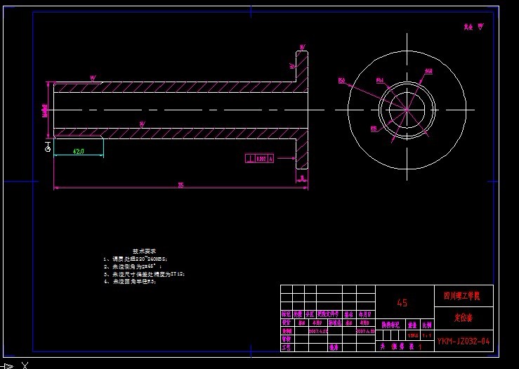The width and height of the screenshot is (519, 369).
Task: Select the 阶段标记 cell in title block
Action: pyautogui.click(x=390, y=325)
